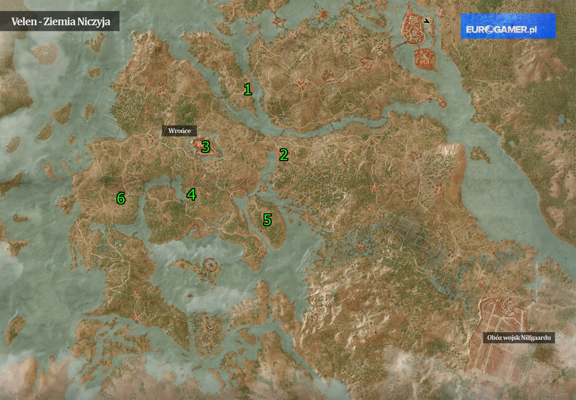Open the Eurogamer.pl logo link
This screenshot has width=576, height=400.
click(508, 26)
